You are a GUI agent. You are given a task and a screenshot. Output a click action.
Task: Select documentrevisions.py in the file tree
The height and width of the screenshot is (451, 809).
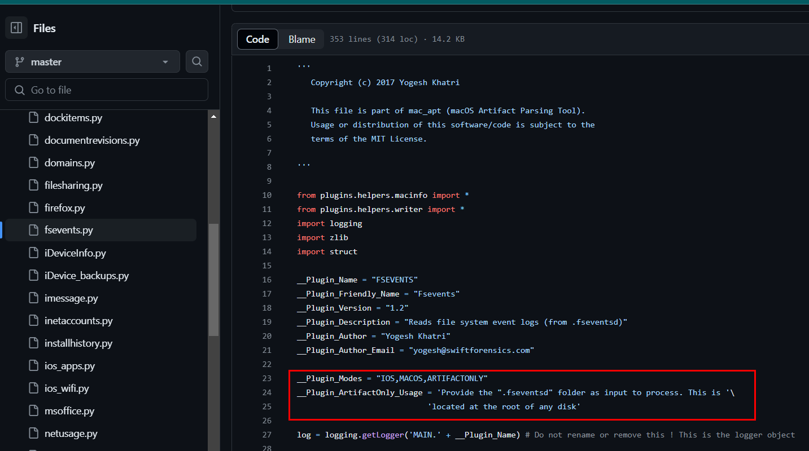pos(91,140)
